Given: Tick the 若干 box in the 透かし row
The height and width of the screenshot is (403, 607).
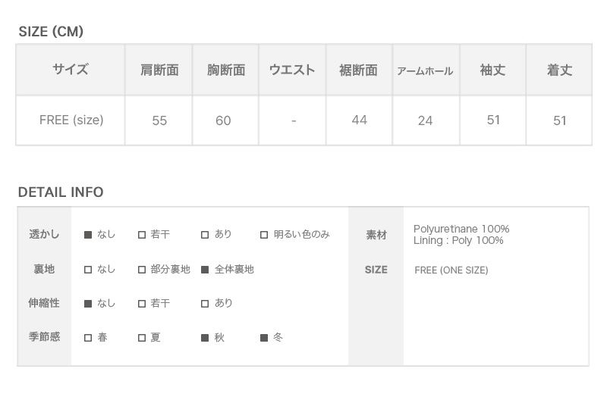Looking at the screenshot, I should [x=142, y=235].
